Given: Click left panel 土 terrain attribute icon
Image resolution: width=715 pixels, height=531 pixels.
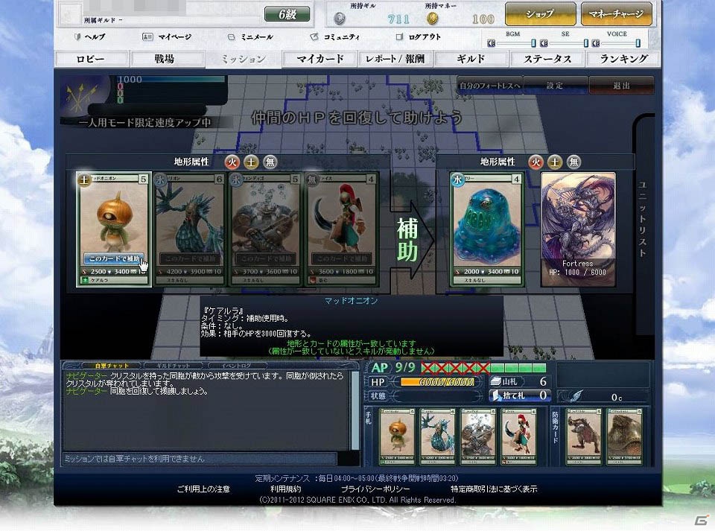Looking at the screenshot, I should coord(251,162).
